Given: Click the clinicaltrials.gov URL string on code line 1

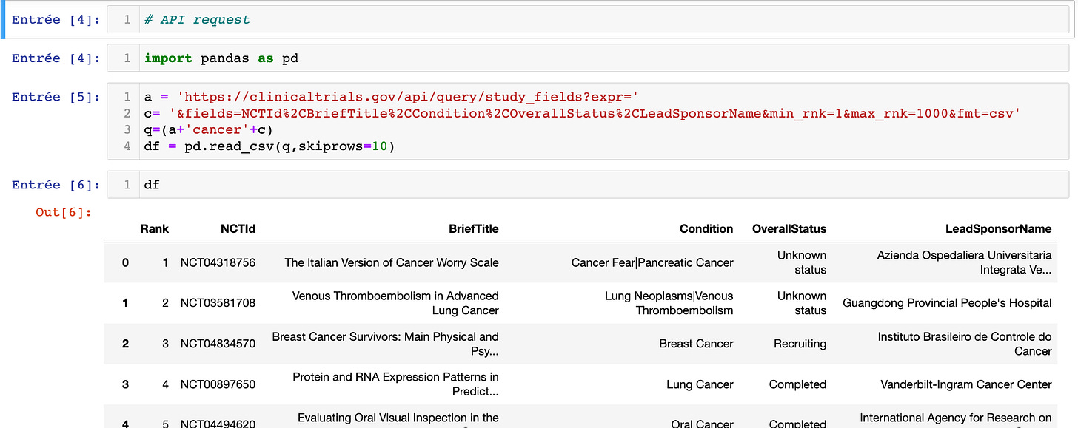Looking at the screenshot, I should pos(408,97).
